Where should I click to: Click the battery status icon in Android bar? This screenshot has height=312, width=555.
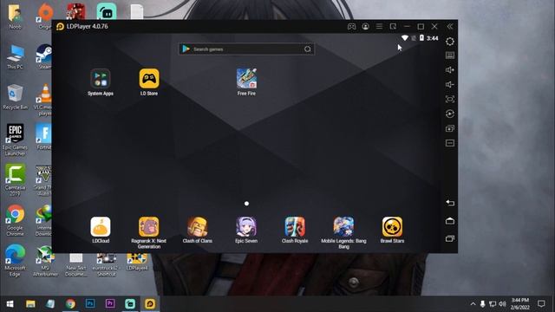[421, 38]
